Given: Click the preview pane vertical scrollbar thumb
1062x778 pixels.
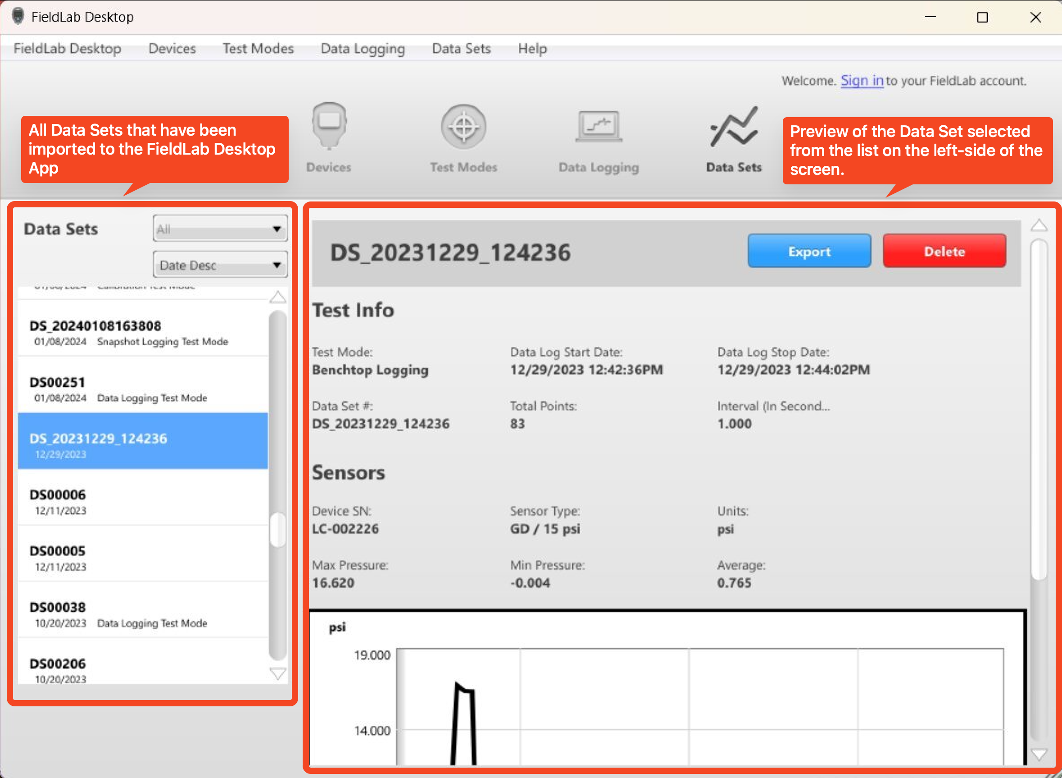Looking at the screenshot, I should pyautogui.click(x=1039, y=410).
